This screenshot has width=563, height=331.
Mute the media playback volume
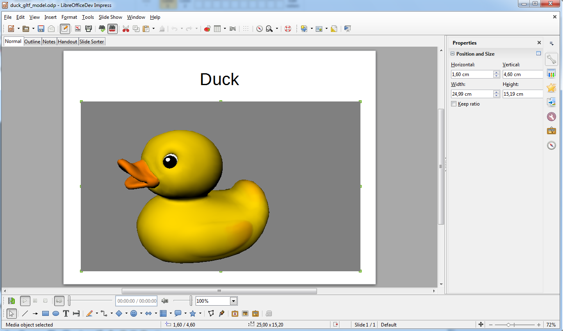click(164, 301)
